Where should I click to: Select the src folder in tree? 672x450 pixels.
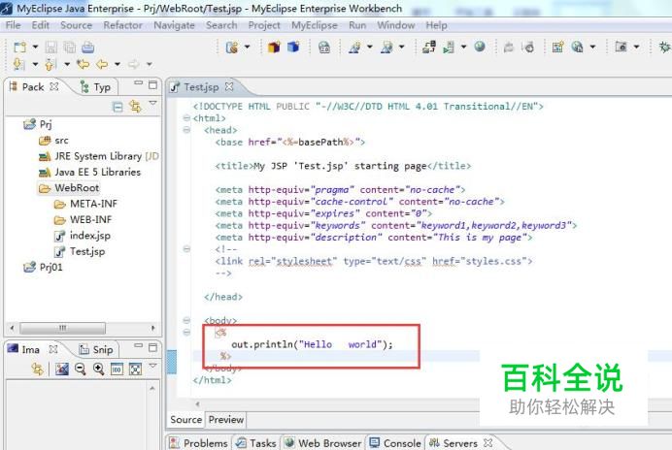click(53, 140)
